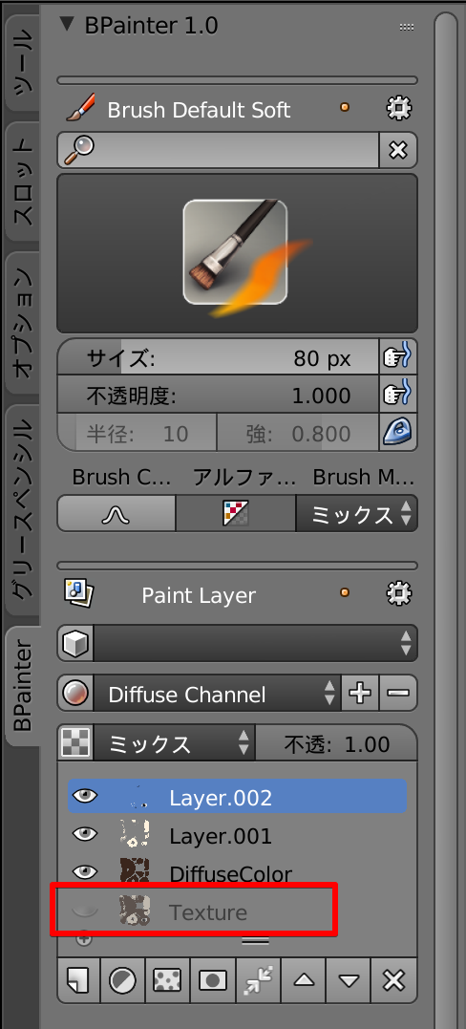Adjust the 不透明度 1.000 slider

coord(219,395)
